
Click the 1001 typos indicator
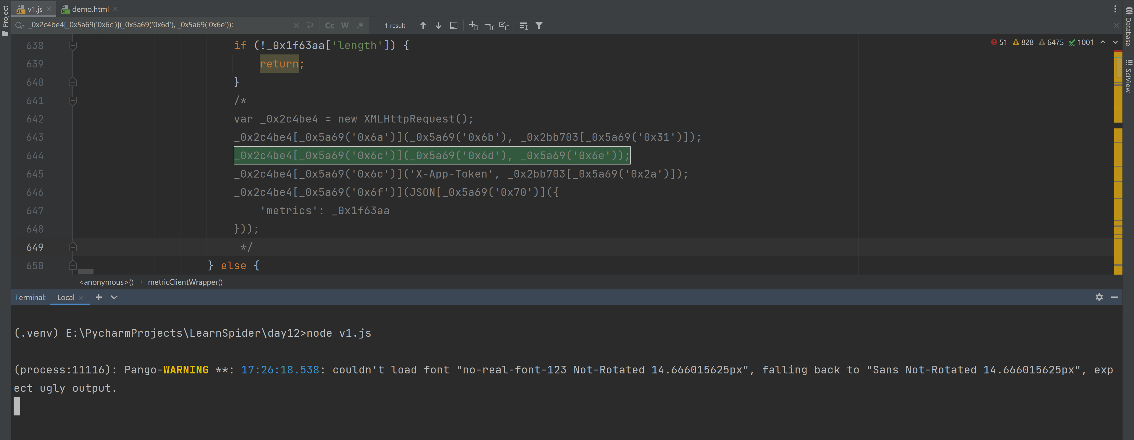(x=1082, y=42)
